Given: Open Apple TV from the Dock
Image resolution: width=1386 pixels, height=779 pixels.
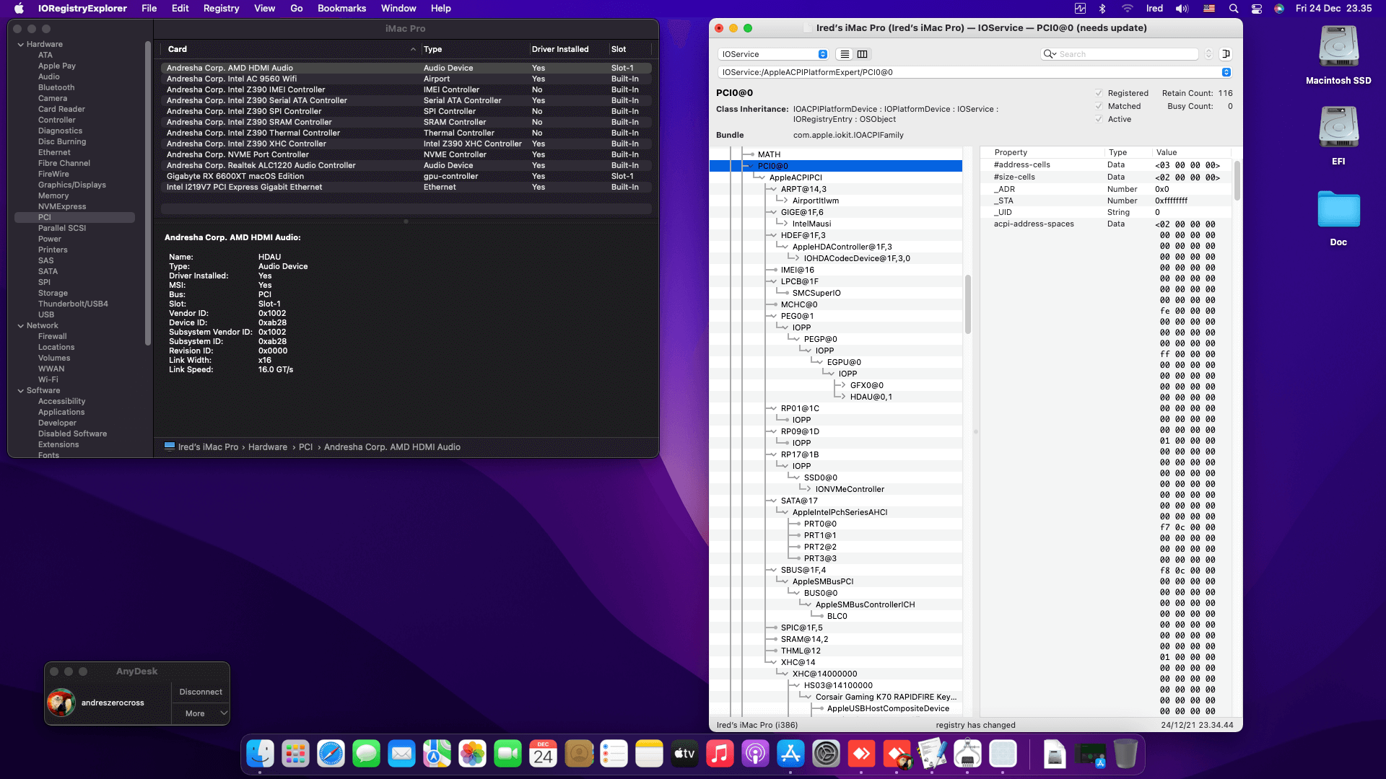Looking at the screenshot, I should pyautogui.click(x=684, y=754).
